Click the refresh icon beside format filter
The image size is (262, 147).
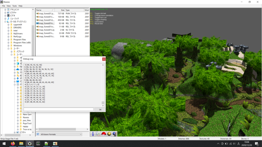coord(38,134)
